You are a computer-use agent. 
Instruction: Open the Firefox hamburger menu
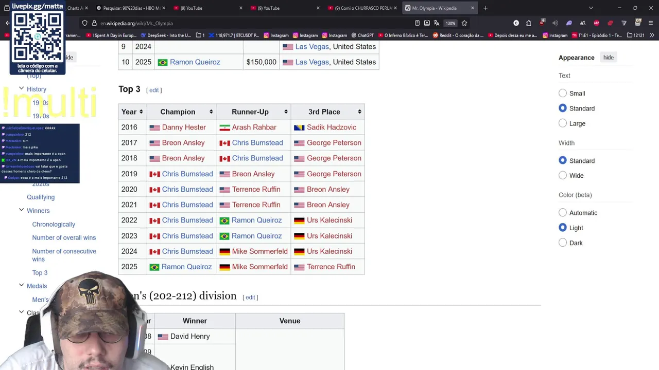coord(651,23)
